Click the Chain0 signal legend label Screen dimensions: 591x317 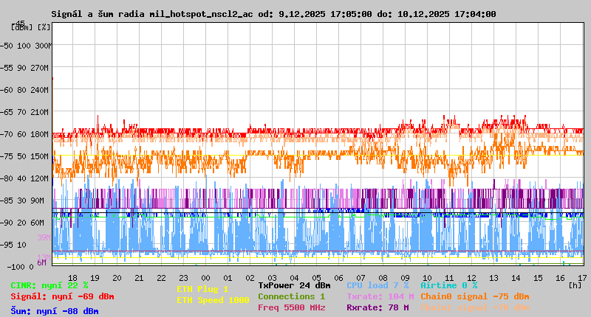click(474, 296)
